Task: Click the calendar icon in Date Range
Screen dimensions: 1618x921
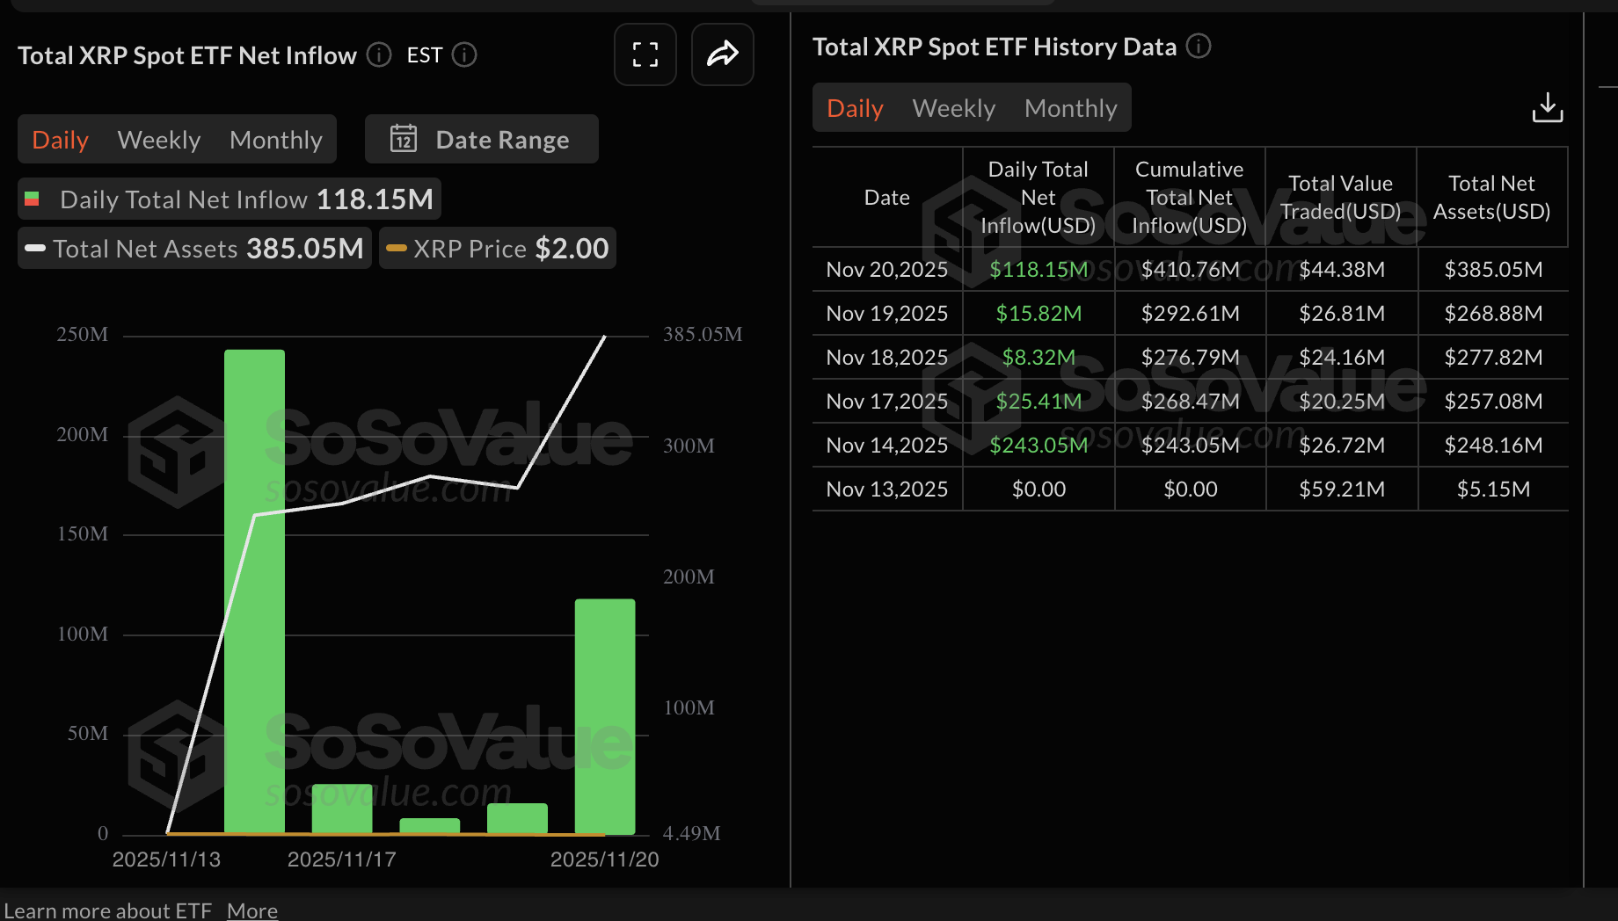Action: click(x=404, y=138)
